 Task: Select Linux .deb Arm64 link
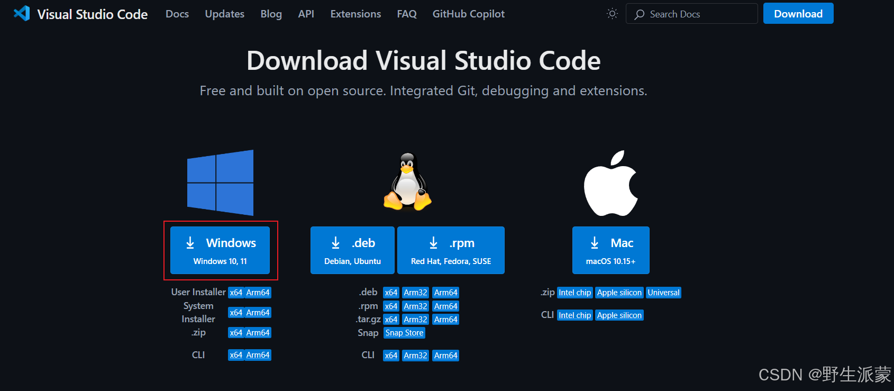click(x=446, y=293)
